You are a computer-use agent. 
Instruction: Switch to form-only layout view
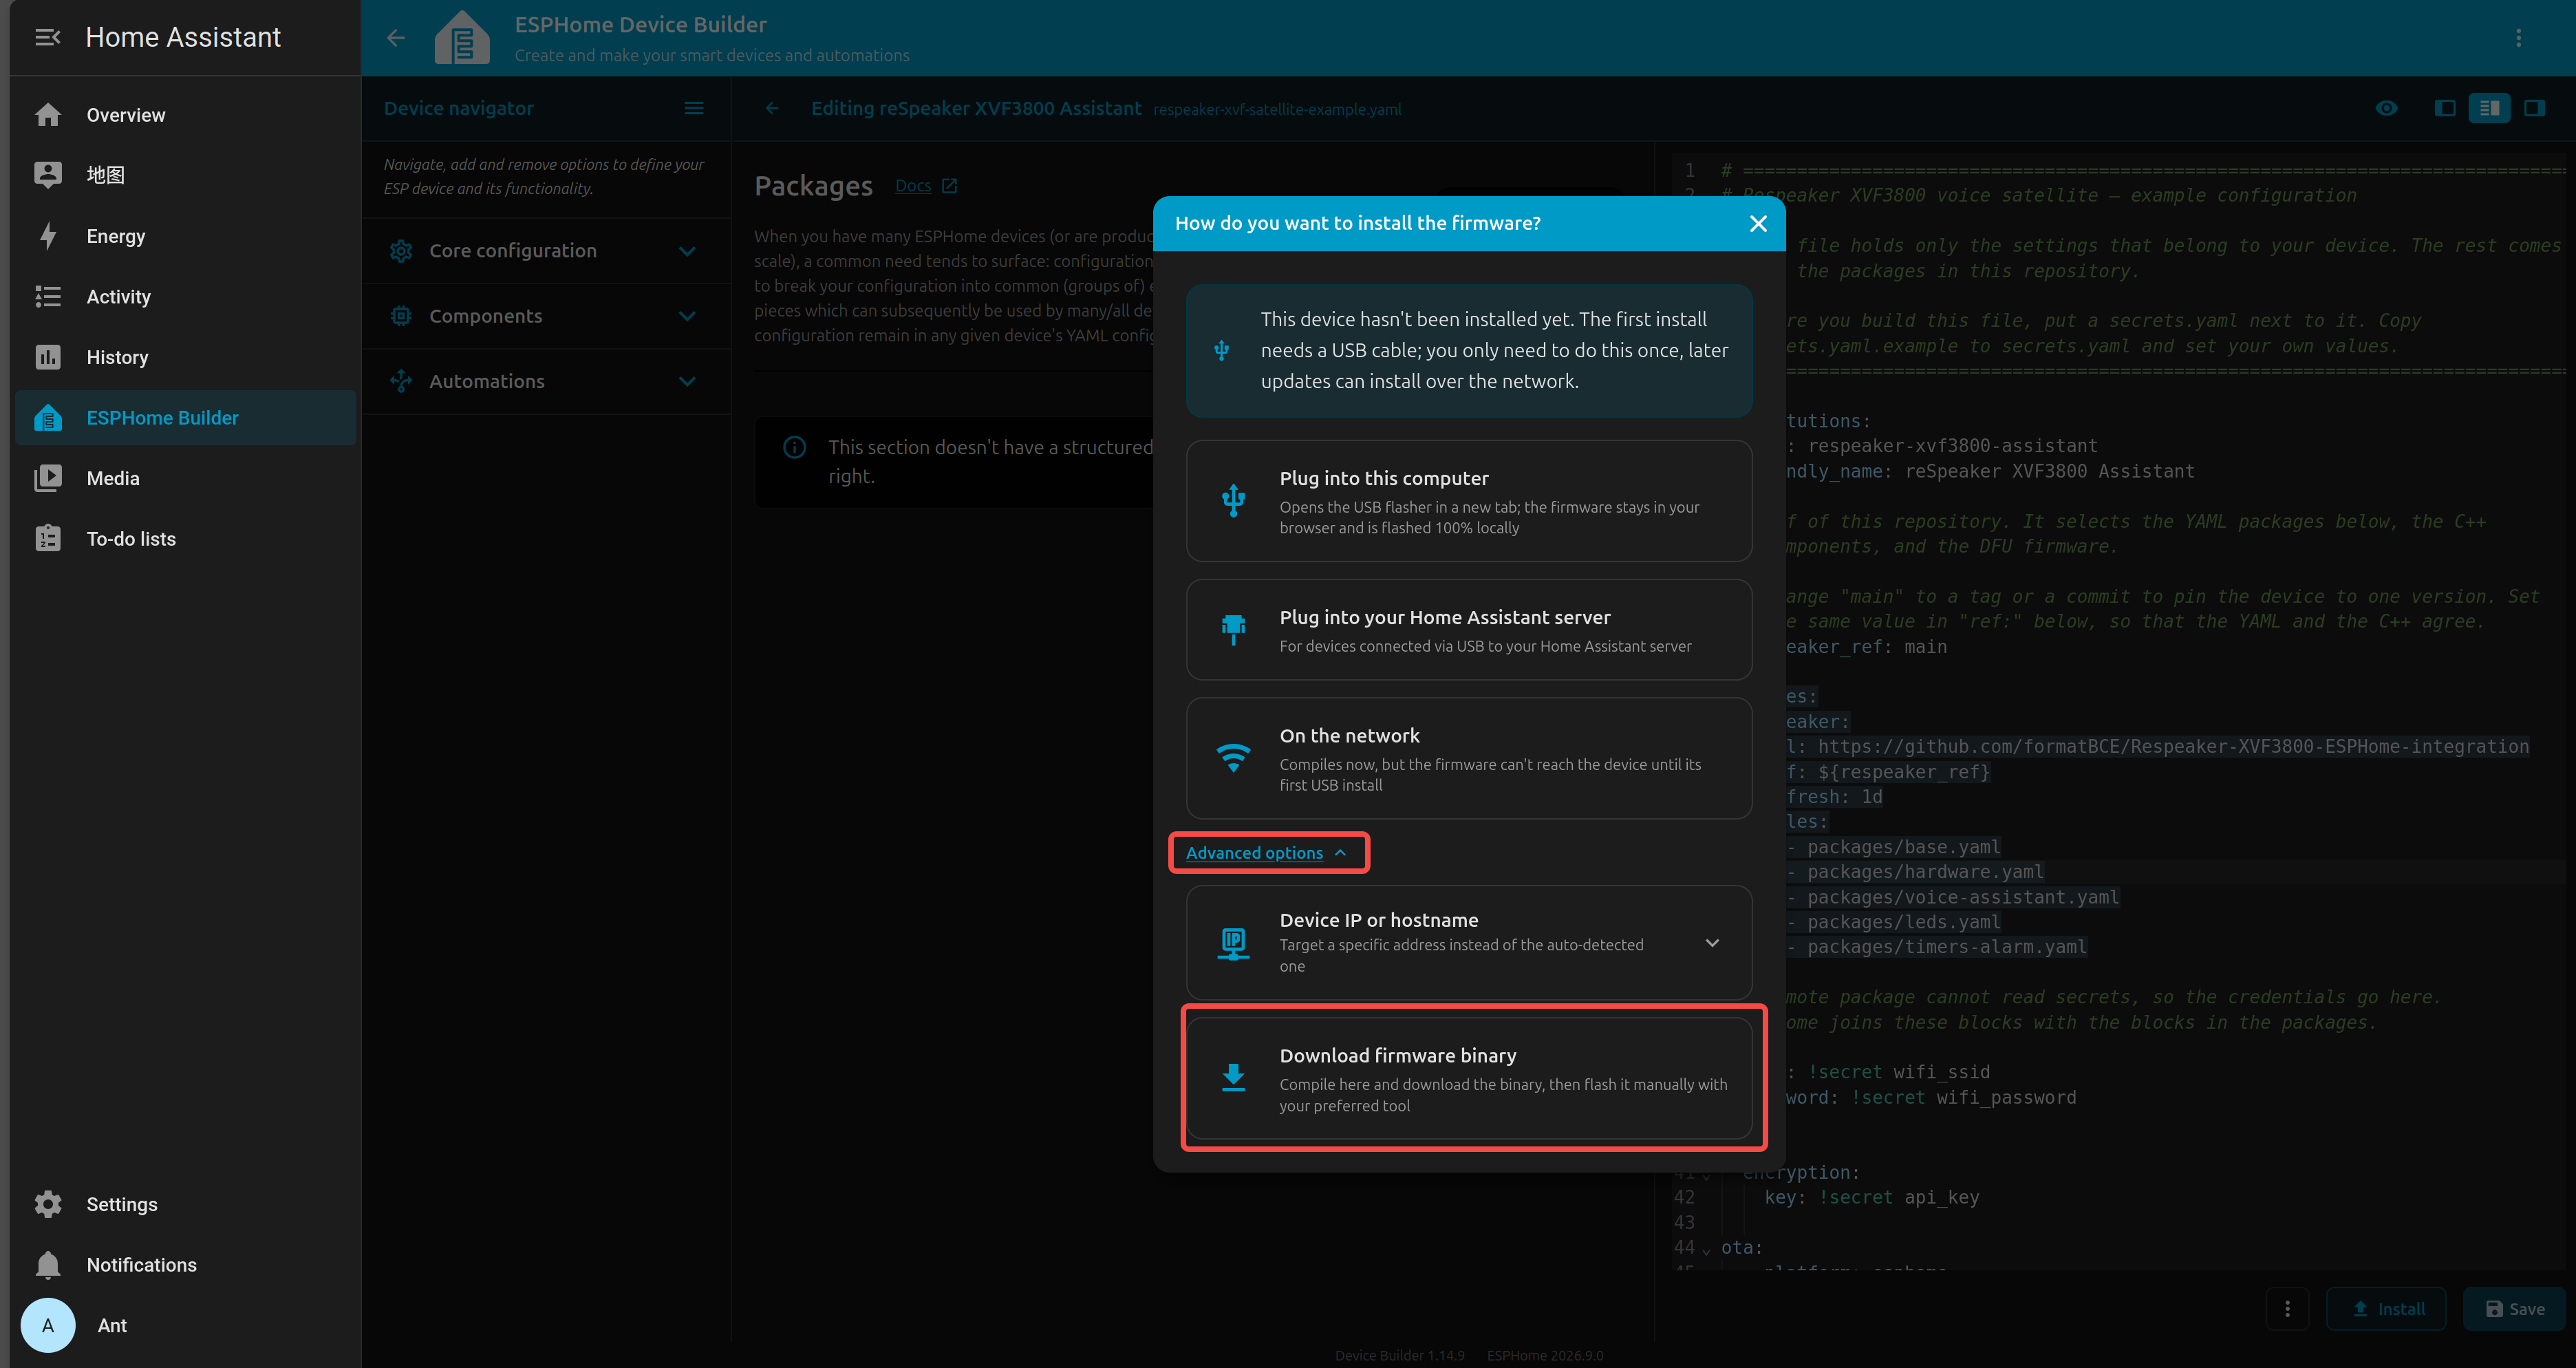coord(2445,108)
